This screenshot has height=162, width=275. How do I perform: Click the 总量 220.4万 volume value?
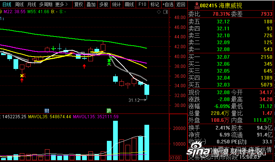[220, 113]
